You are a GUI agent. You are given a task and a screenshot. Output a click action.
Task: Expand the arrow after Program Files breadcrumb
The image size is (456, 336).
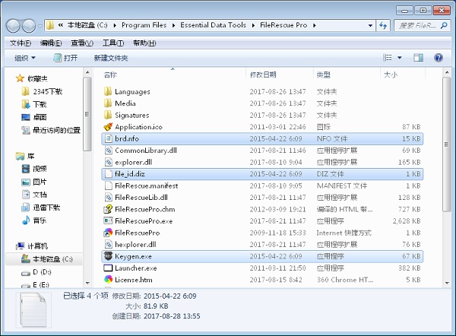173,26
